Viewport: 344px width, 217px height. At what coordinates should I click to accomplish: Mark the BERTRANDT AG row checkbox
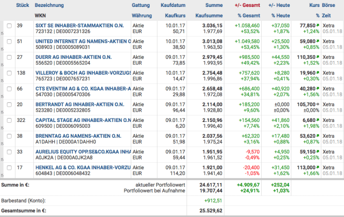9,105
